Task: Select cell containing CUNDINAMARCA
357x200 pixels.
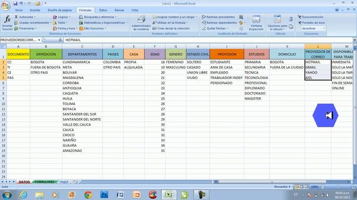Action: 82,62
